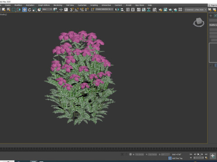217x162 pixels.
Task: Play the animation
Action: coord(198,154)
